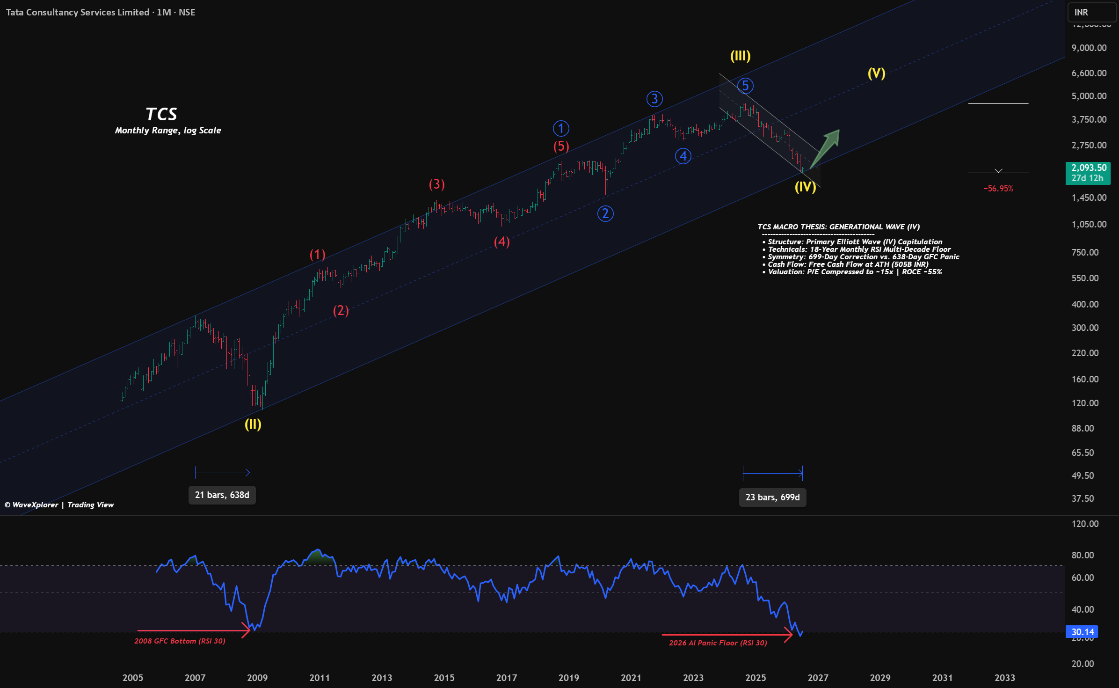This screenshot has width=1119, height=688.
Task: Click the blue circled wave 1 label
Action: (x=561, y=128)
